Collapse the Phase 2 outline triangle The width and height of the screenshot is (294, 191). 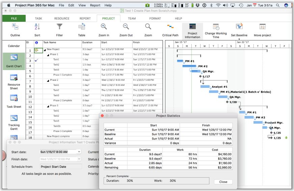point(48,81)
